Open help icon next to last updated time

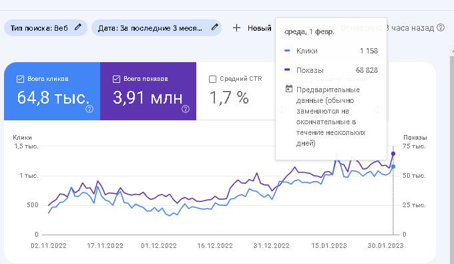(441, 28)
